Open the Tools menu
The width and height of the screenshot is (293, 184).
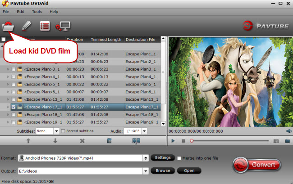(x=37, y=12)
